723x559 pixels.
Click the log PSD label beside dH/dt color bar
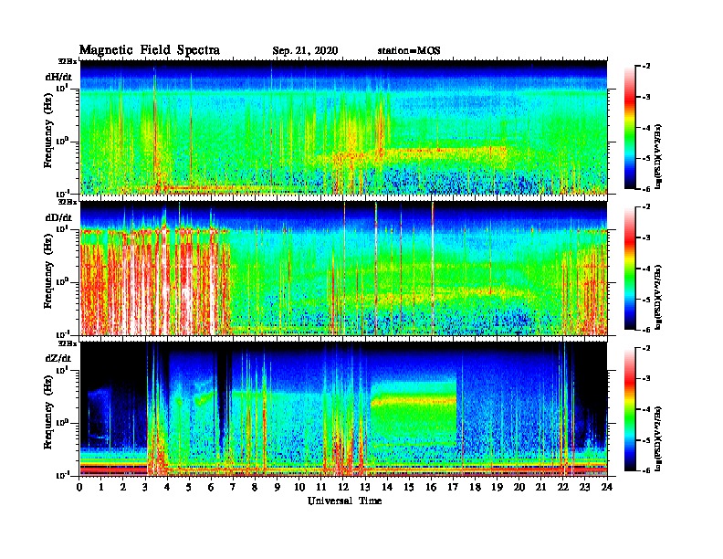point(658,156)
